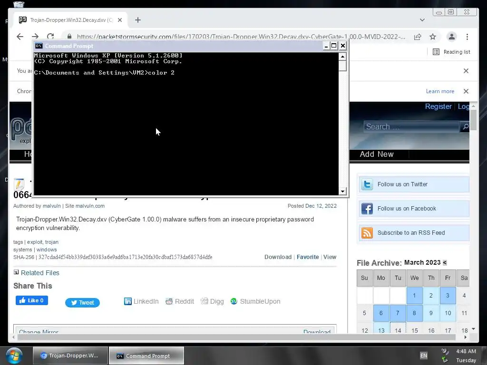Click the EN language indicator
Viewport: 487px width, 365px height.
[424, 355]
